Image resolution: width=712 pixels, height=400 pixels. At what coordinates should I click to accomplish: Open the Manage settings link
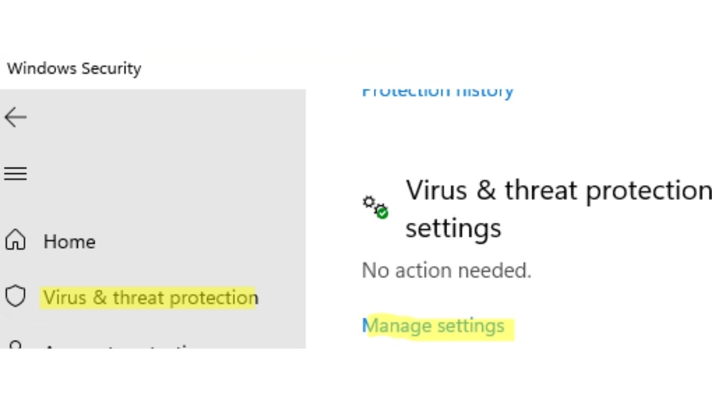[433, 326]
